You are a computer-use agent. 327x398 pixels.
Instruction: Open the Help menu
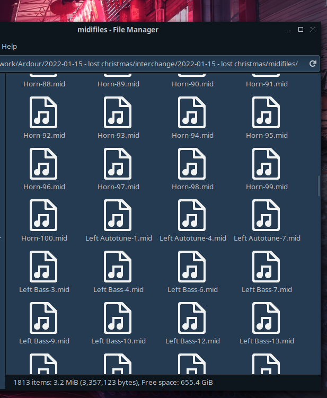point(10,47)
